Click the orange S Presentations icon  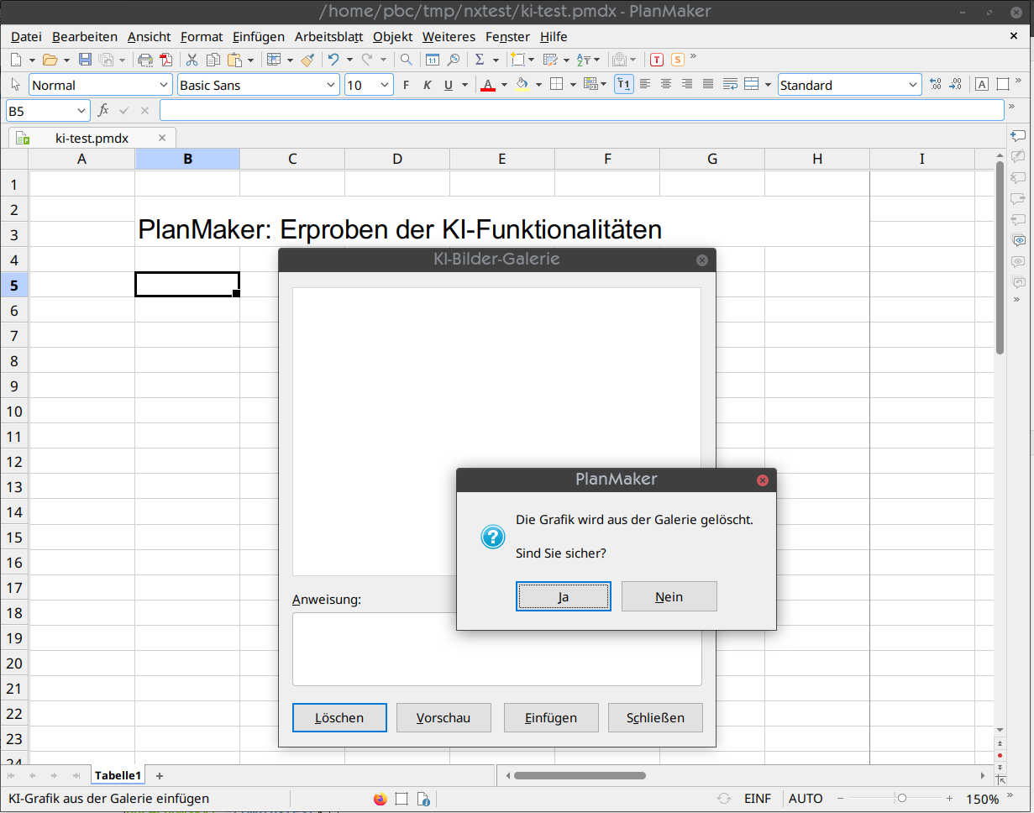677,60
